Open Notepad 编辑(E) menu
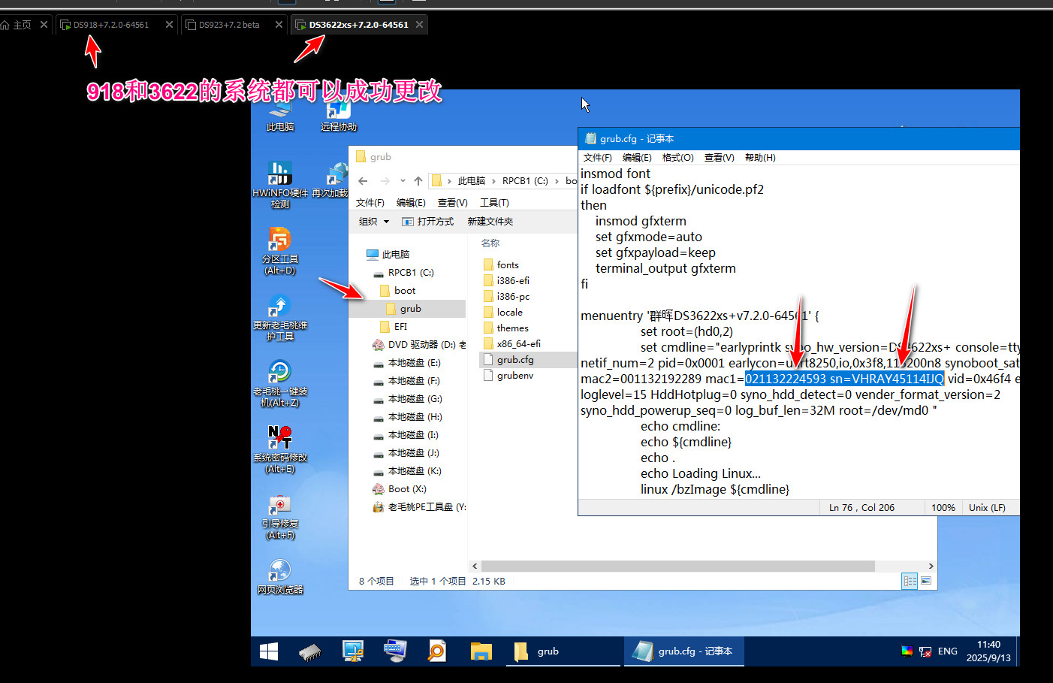The image size is (1053, 683). [637, 158]
